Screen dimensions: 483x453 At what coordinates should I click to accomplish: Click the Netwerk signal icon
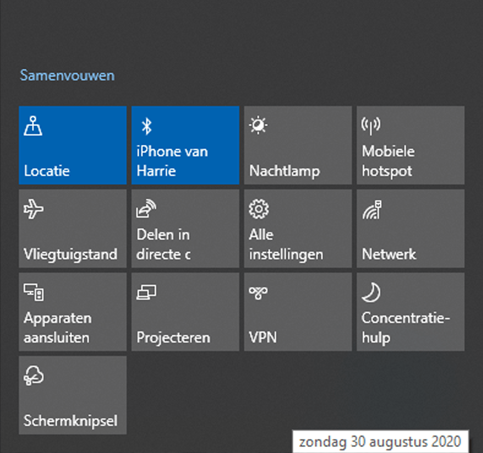372,210
